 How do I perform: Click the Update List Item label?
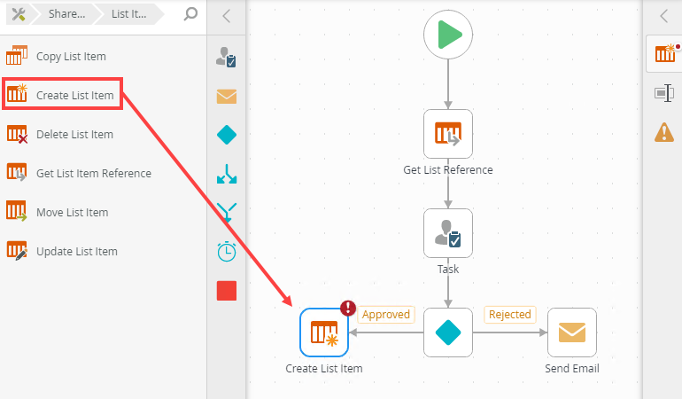click(x=77, y=252)
